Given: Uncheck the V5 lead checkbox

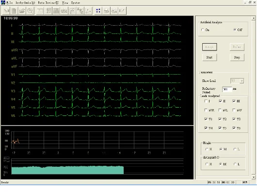Looking at the screenshot, I should coord(220,128).
